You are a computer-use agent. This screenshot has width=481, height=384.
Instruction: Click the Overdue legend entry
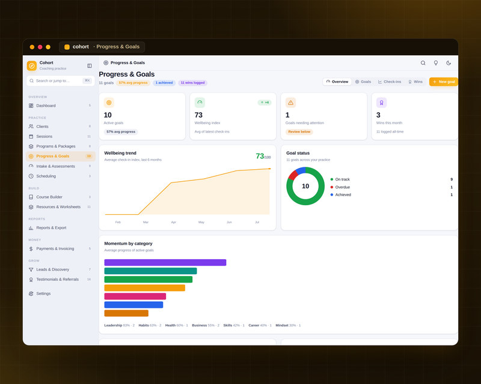coord(391,187)
